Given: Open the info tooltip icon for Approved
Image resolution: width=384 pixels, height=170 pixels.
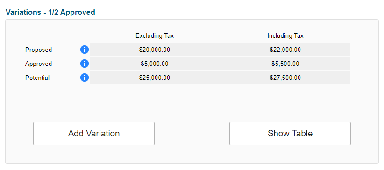Looking at the screenshot, I should (x=84, y=64).
